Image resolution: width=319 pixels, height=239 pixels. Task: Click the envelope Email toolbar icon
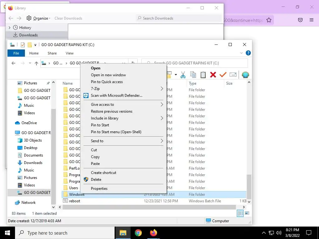[233, 75]
